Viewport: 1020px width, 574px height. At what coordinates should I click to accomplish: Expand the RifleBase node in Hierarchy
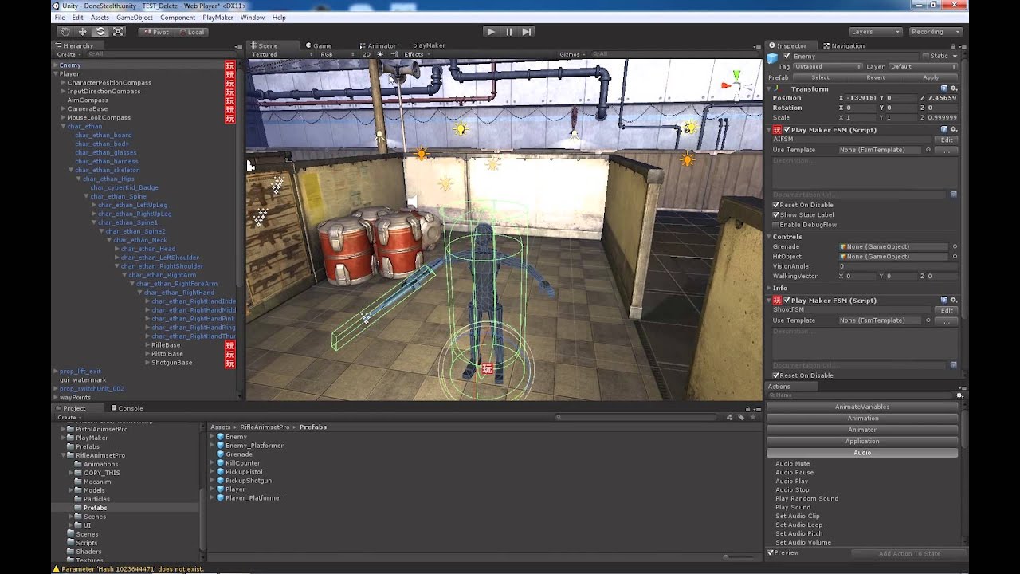pos(147,345)
